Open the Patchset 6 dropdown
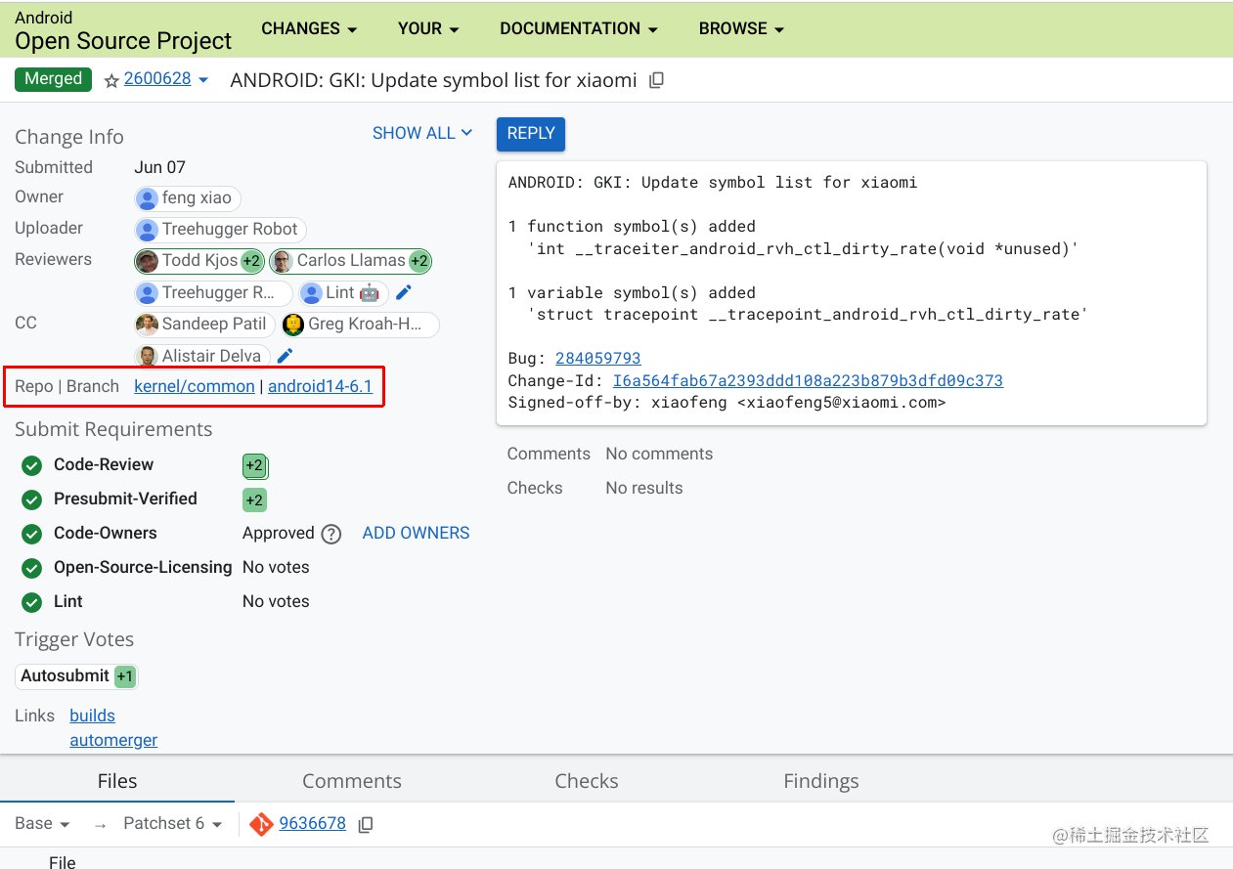The height and width of the screenshot is (869, 1233). pos(171,824)
